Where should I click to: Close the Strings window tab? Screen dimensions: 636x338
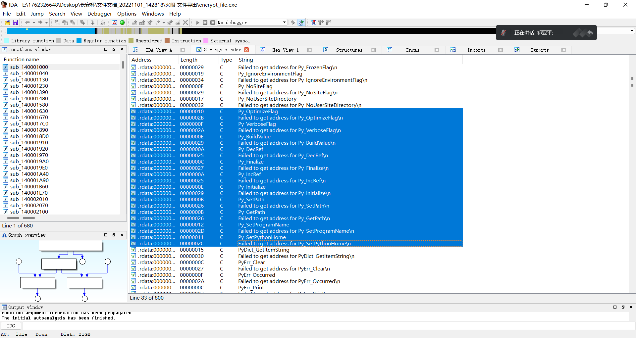[x=246, y=50]
